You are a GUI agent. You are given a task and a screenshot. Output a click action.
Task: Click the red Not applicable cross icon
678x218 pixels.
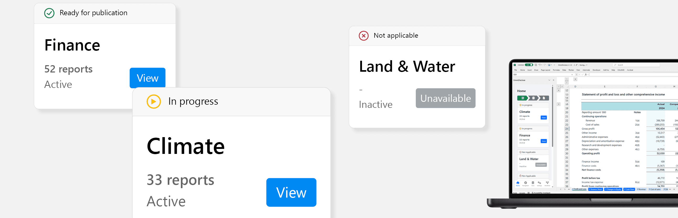click(x=364, y=35)
